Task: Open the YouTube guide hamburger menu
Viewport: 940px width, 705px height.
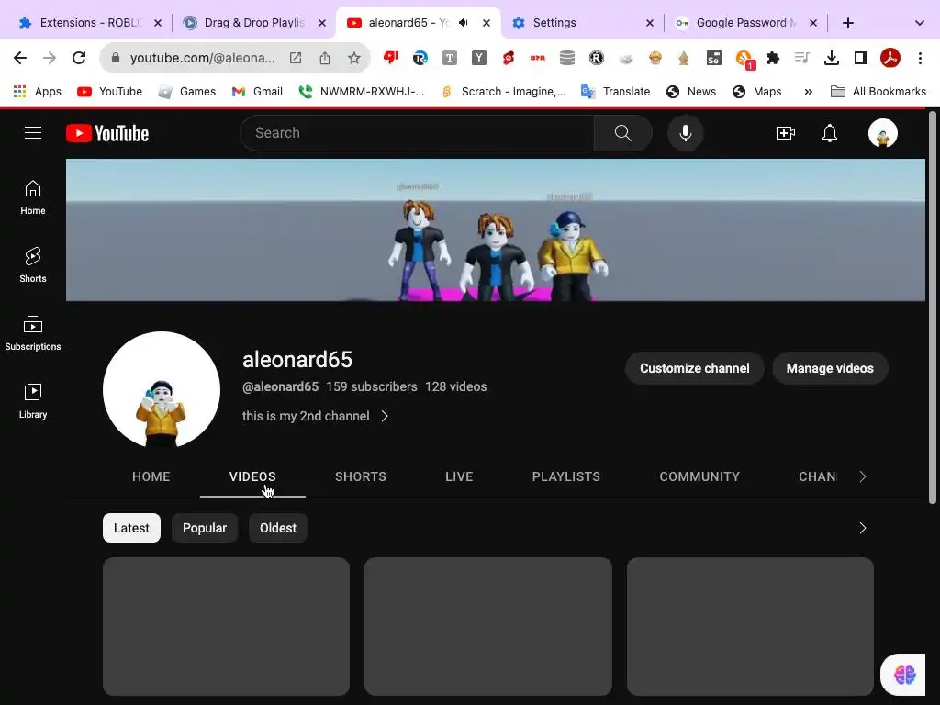Action: point(33,133)
